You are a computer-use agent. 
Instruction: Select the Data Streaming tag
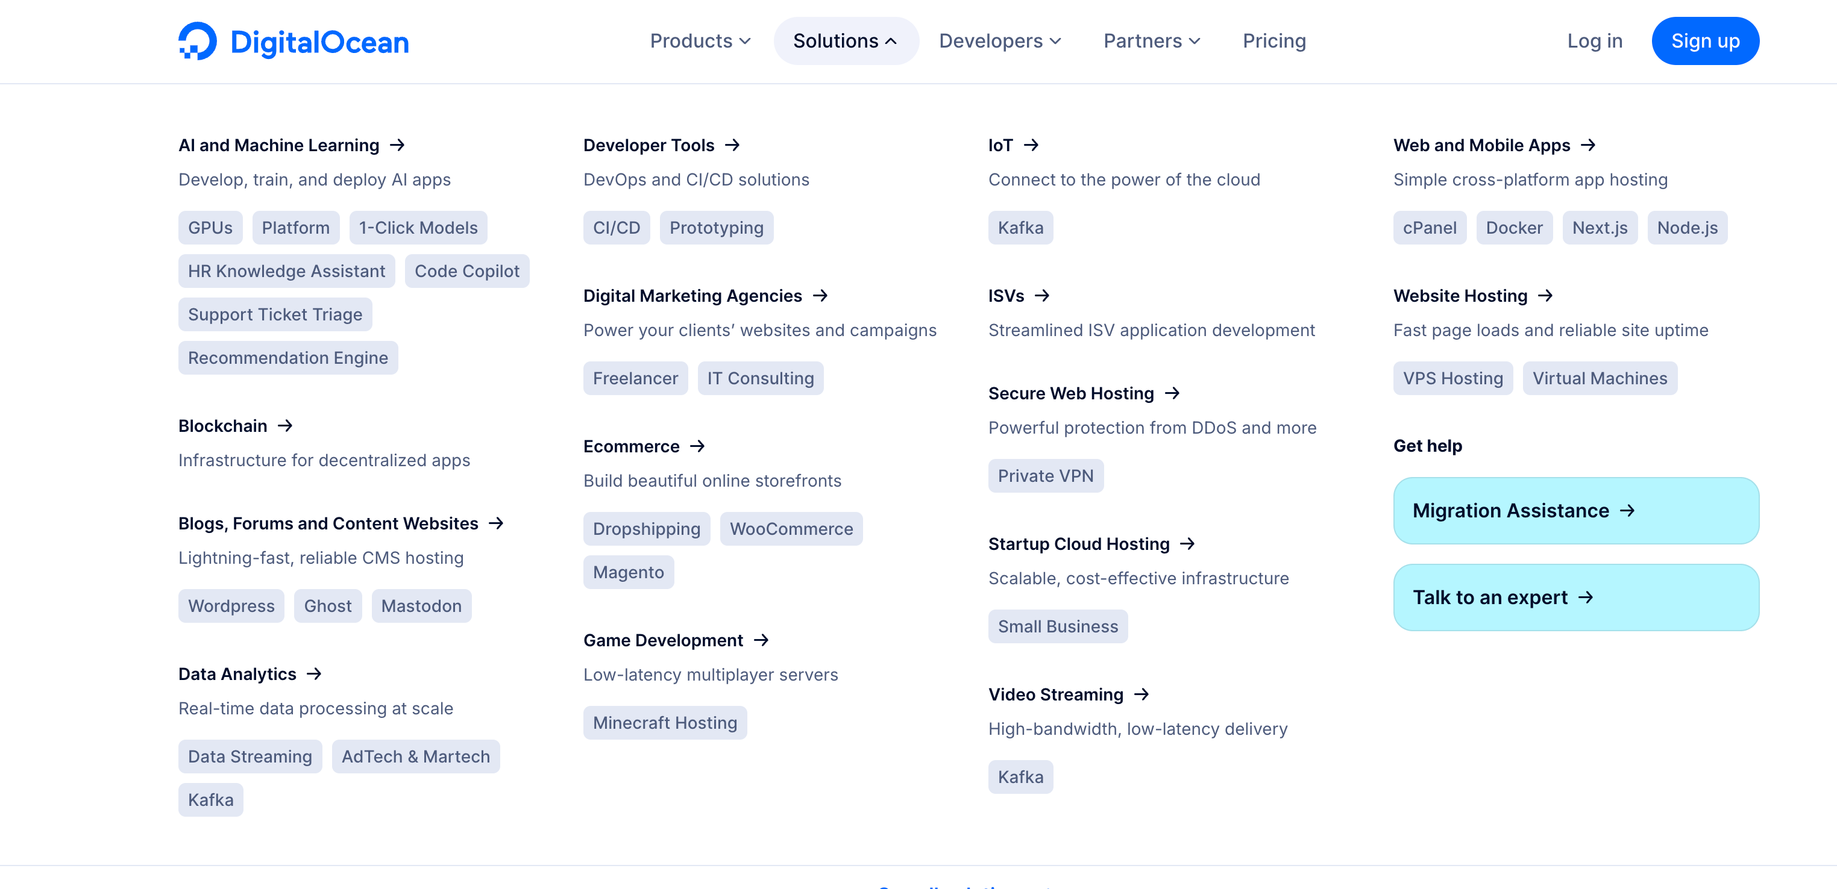click(x=250, y=756)
